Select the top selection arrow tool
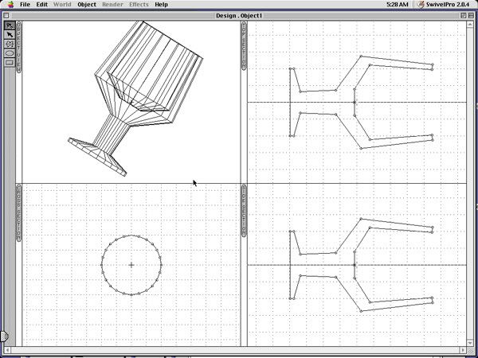The image size is (478, 358). pos(9,25)
